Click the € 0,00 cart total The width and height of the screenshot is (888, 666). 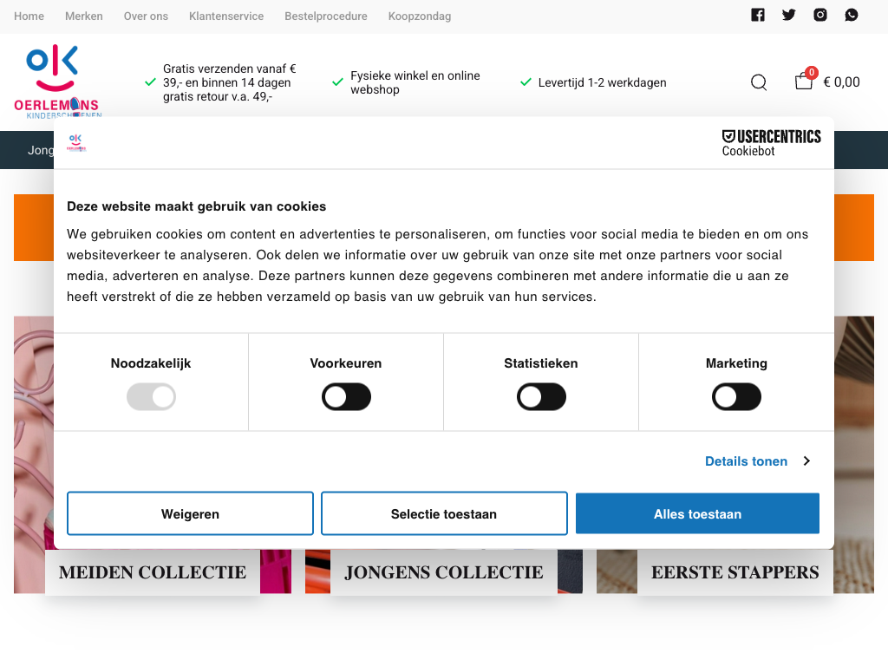point(841,82)
